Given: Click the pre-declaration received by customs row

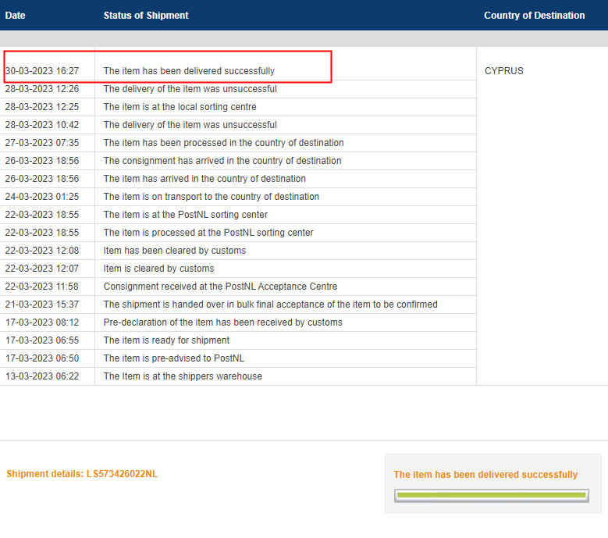Looking at the screenshot, I should coord(222,322).
